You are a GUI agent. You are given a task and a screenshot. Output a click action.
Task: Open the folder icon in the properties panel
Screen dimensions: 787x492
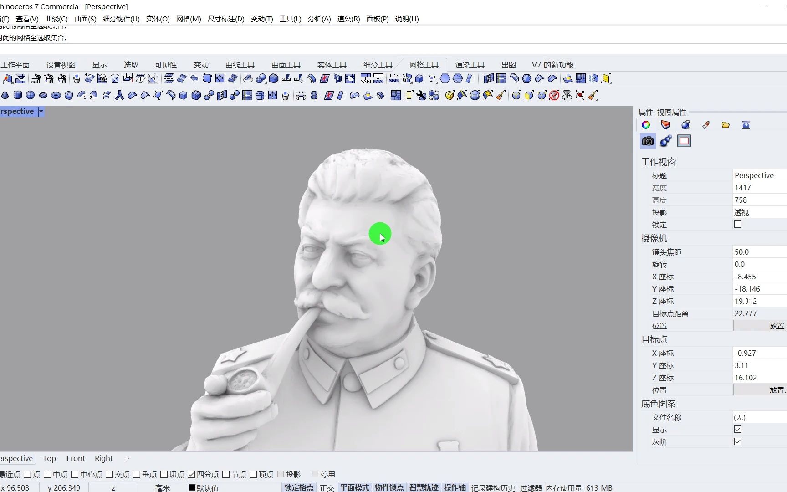point(726,124)
